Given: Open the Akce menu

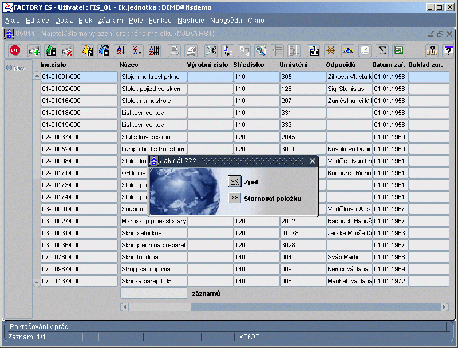Looking at the screenshot, I should tap(12, 20).
